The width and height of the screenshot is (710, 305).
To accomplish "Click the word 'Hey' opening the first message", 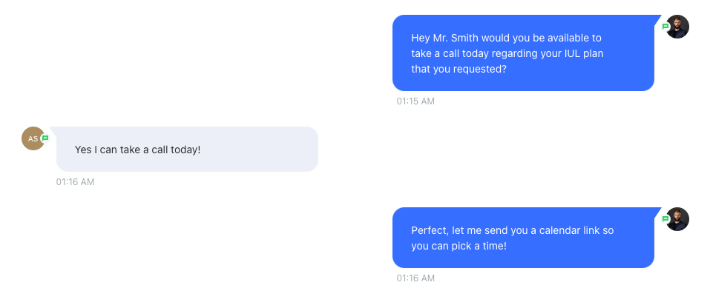I will coord(419,38).
